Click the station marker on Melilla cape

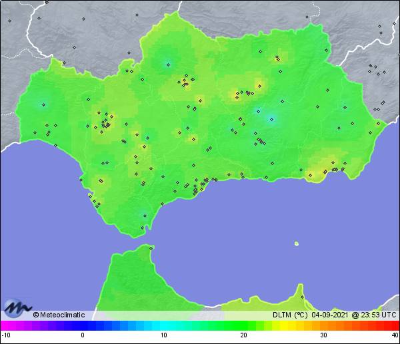302,297
